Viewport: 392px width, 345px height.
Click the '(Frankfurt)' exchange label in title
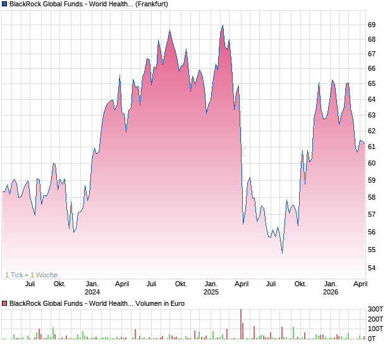152,4
